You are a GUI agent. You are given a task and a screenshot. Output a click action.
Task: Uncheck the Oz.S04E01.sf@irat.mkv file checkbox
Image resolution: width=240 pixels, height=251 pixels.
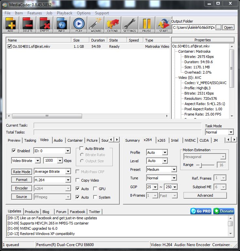click(9, 46)
